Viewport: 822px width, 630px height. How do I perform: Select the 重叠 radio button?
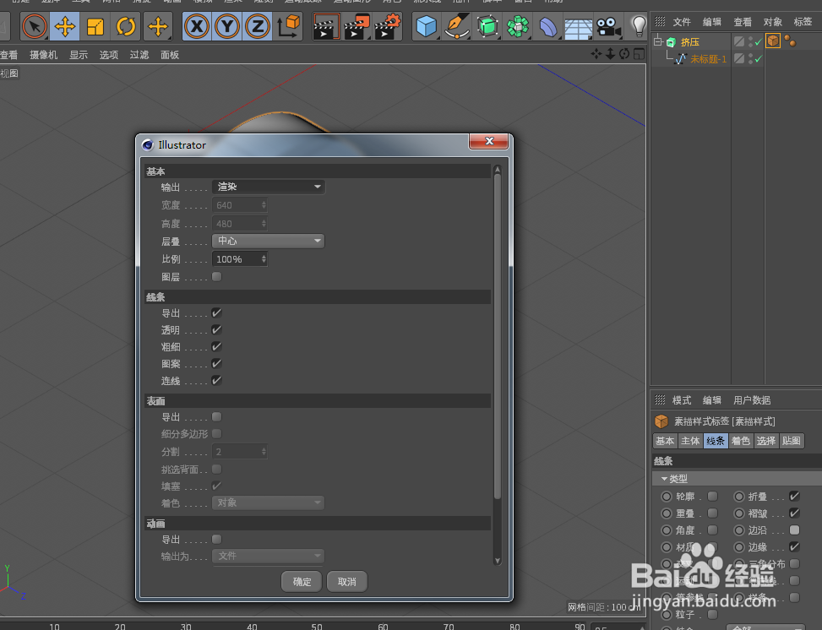(667, 513)
